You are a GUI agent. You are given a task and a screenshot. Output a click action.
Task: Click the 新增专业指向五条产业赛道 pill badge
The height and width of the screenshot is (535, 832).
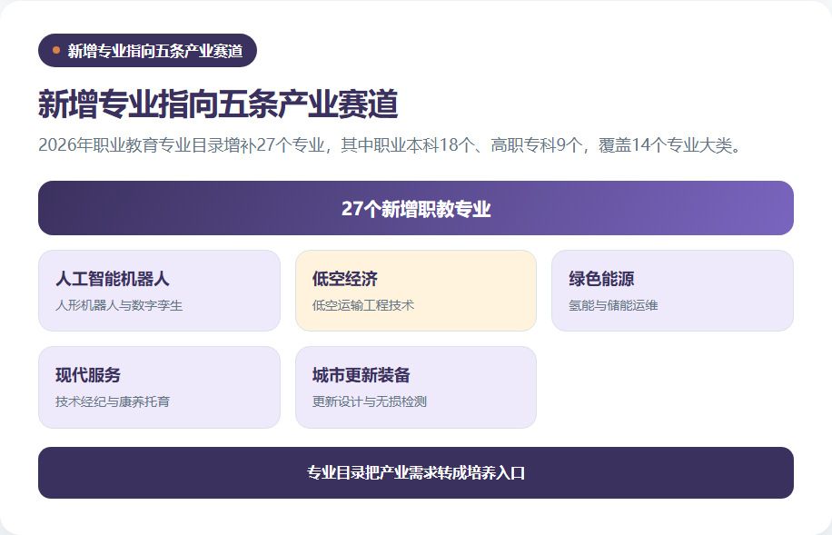[147, 51]
